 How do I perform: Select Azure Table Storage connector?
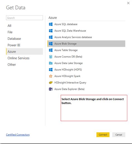click(x=86, y=50)
